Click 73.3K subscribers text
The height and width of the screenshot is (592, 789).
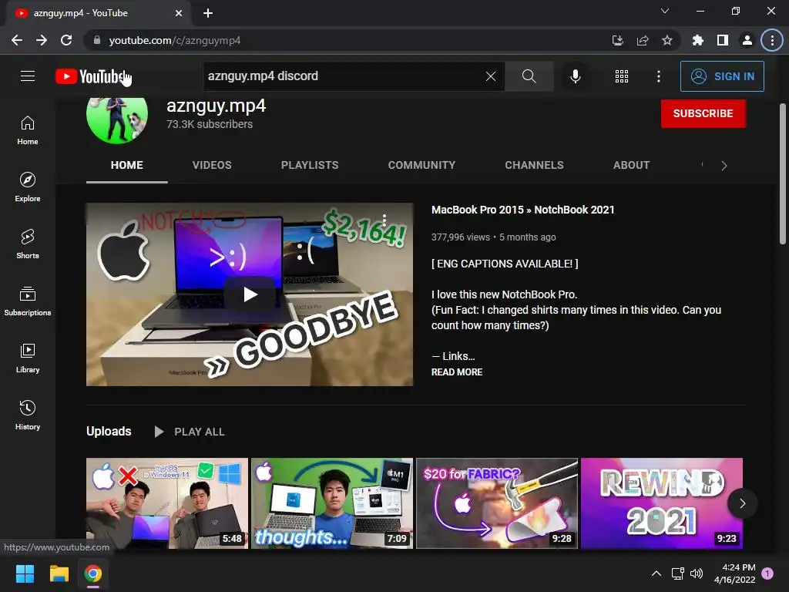point(210,124)
